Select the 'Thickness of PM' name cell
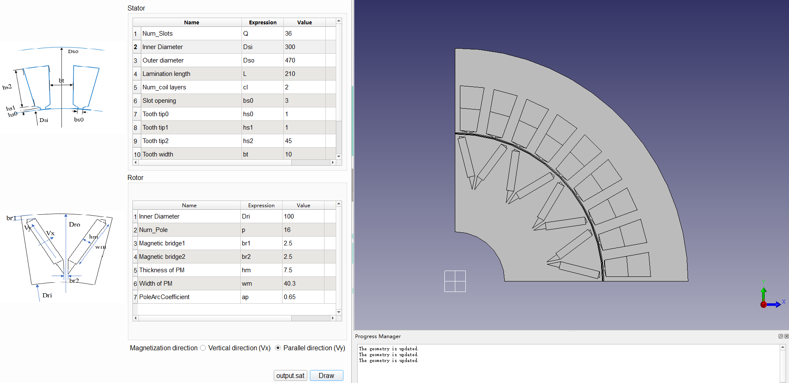The width and height of the screenshot is (789, 383). click(x=189, y=270)
